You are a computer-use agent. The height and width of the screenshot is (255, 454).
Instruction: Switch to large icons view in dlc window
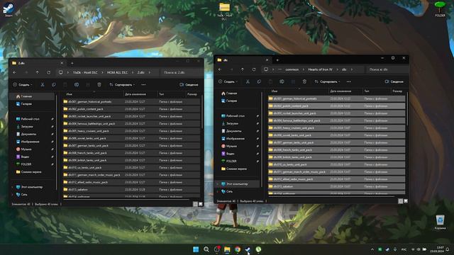click(406, 201)
